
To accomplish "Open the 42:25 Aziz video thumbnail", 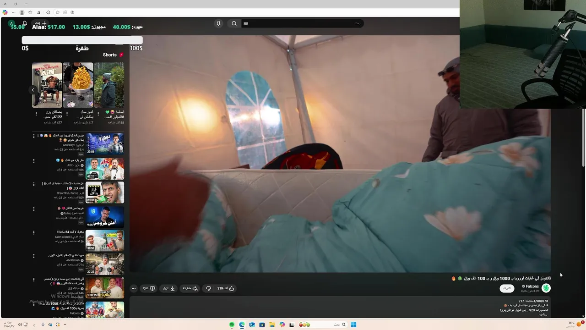I will pos(105,168).
